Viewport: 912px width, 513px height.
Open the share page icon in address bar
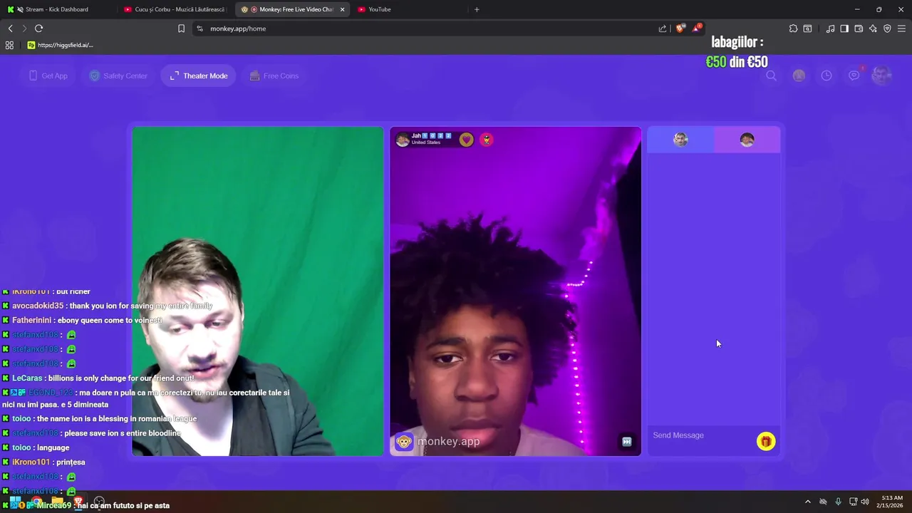coord(663,28)
